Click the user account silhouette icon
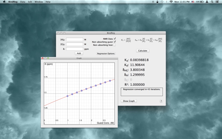 coord(207,2)
